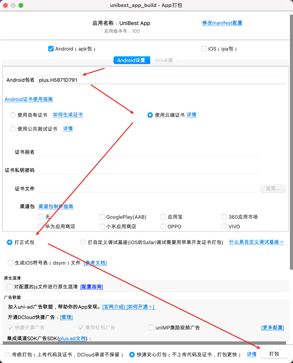The height and width of the screenshot is (363, 293).
Task: Open the 管理 link for DCloud快捷广告
Action: (66, 317)
